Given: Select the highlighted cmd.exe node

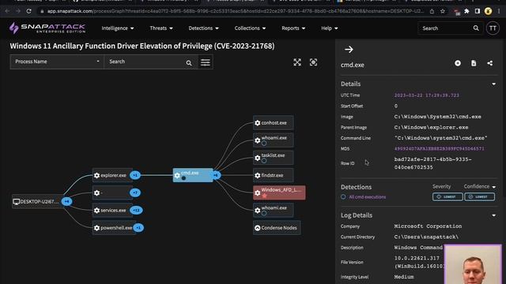Looking at the screenshot, I should coord(193,175).
